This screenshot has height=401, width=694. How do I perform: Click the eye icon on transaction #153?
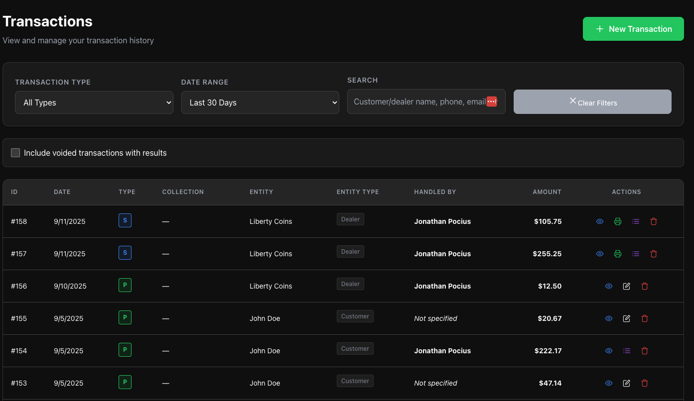pyautogui.click(x=608, y=383)
